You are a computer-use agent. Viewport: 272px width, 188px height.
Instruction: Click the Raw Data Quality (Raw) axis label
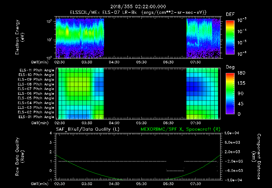point(20,157)
